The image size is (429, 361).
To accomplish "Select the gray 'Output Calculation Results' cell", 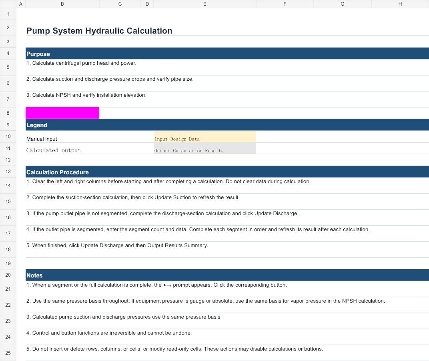I will click(204, 148).
